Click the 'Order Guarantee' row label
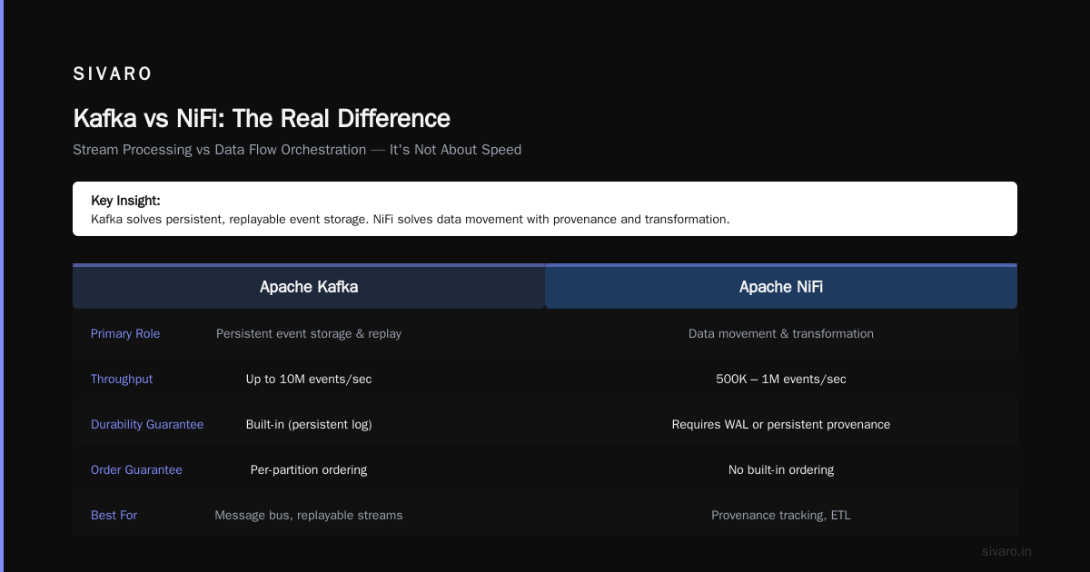1090x572 pixels. click(x=136, y=469)
